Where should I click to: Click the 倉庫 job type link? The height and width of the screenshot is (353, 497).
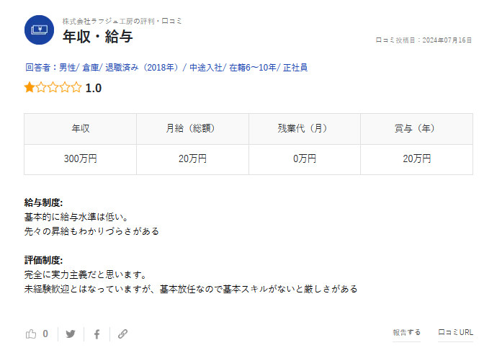(x=91, y=68)
